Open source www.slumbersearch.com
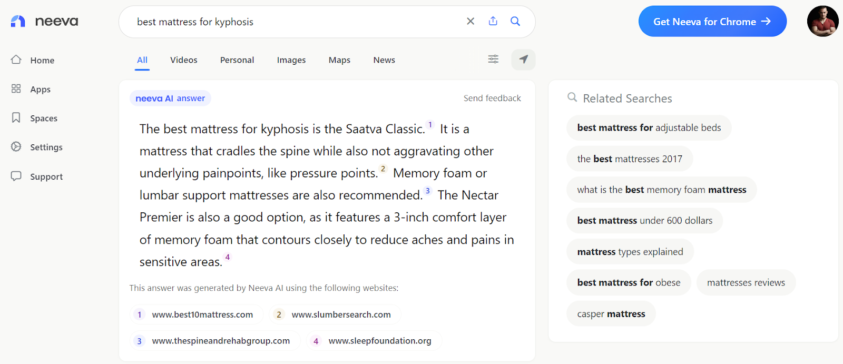 click(x=335, y=314)
